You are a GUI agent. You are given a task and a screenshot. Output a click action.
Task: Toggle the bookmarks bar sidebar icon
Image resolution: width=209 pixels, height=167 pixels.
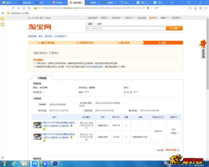(x=3, y=13)
